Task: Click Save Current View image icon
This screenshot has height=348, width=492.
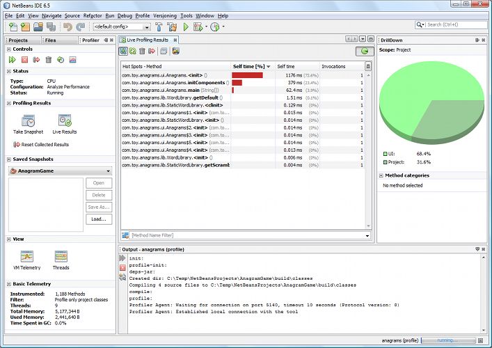Action: pos(175,51)
